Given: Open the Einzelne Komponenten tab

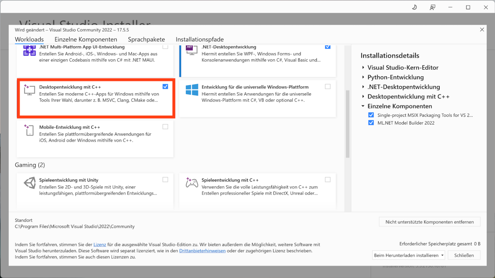Looking at the screenshot, I should coord(86,39).
